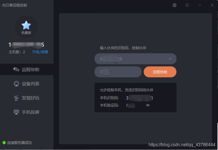Click the green connection status dot

4,143
